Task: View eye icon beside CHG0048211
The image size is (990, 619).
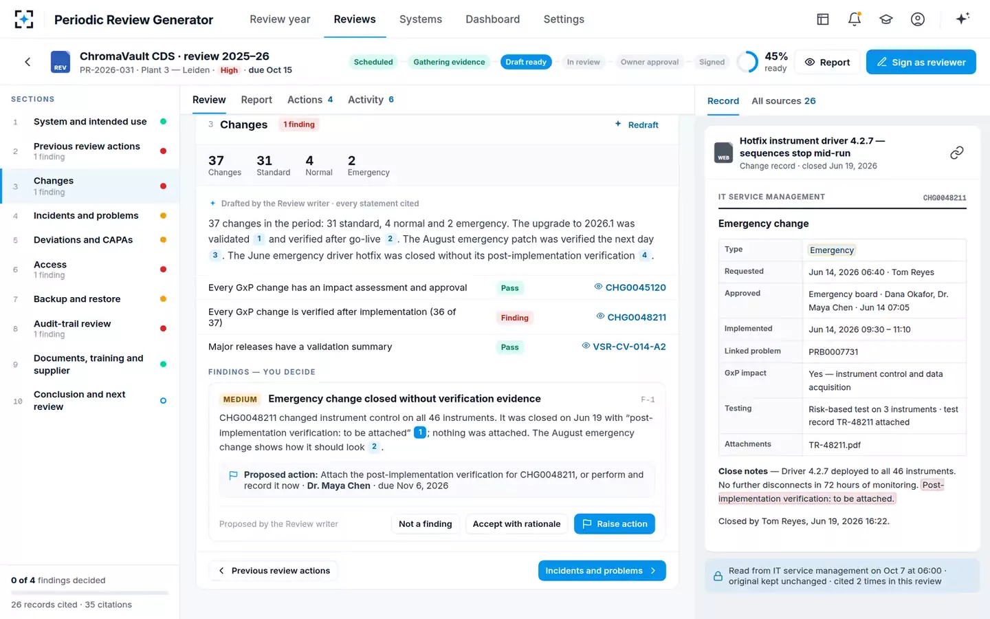Action: coord(600,316)
